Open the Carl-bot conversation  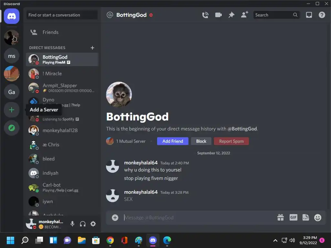[62, 187]
